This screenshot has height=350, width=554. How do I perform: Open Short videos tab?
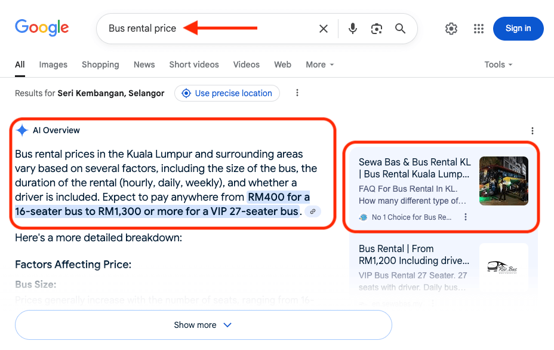click(194, 65)
